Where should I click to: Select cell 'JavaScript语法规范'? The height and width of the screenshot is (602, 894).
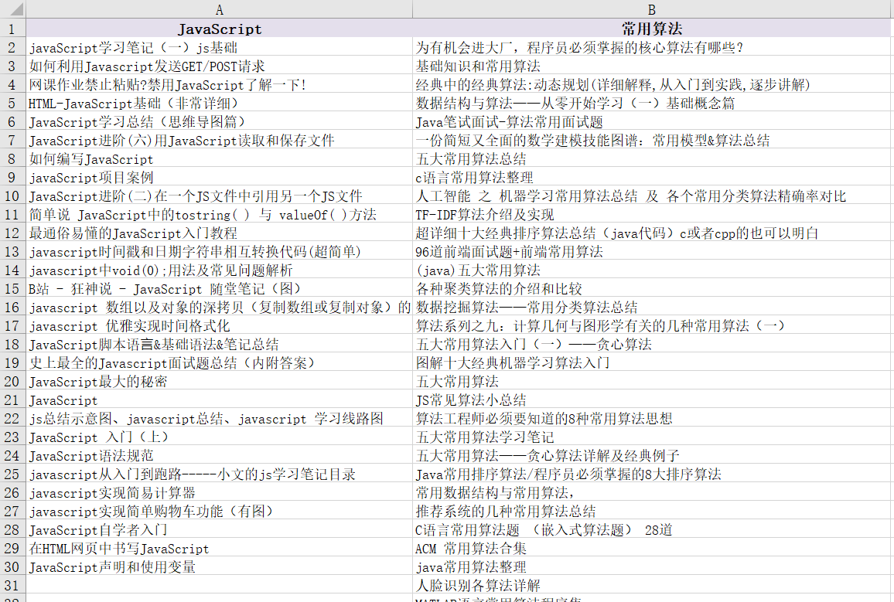click(x=220, y=456)
